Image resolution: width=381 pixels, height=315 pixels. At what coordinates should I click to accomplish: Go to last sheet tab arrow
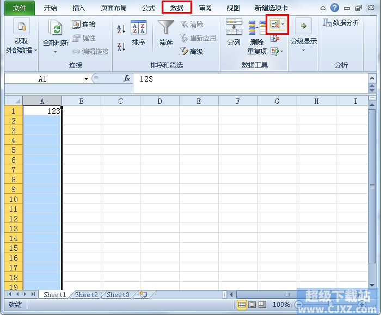tap(33, 294)
